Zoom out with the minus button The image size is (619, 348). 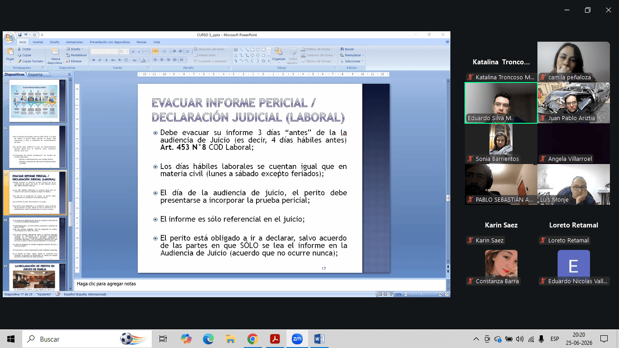406,294
